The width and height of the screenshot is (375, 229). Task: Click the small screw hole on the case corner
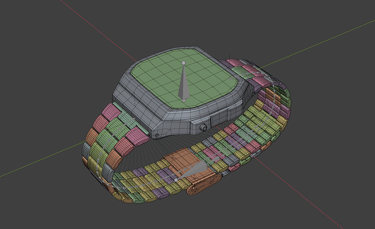(x=157, y=135)
